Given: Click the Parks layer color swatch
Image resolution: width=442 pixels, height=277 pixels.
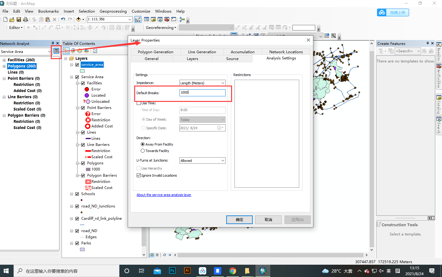Looking at the screenshot, I should (x=82, y=249).
